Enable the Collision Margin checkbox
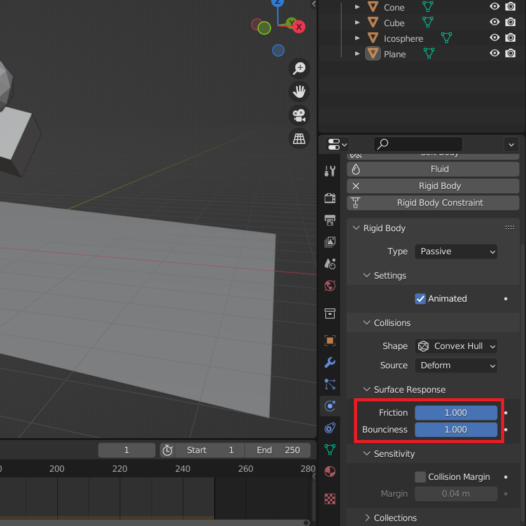The height and width of the screenshot is (526, 526). point(421,477)
